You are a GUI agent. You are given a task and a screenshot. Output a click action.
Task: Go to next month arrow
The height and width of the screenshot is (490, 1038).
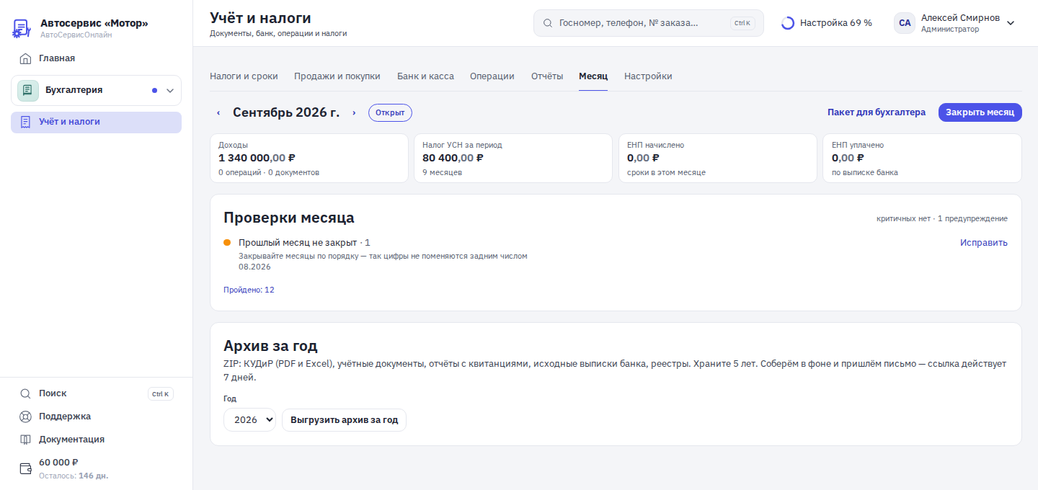tap(354, 113)
